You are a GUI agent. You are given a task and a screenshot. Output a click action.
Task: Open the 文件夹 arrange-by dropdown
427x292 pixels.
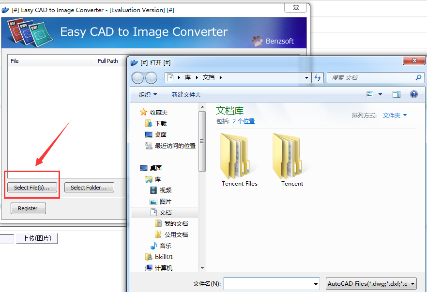pos(395,116)
